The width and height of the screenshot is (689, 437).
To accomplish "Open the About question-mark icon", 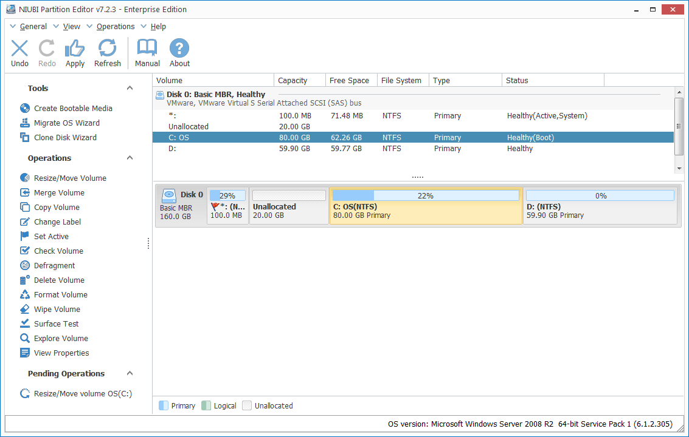I will tap(179, 49).
